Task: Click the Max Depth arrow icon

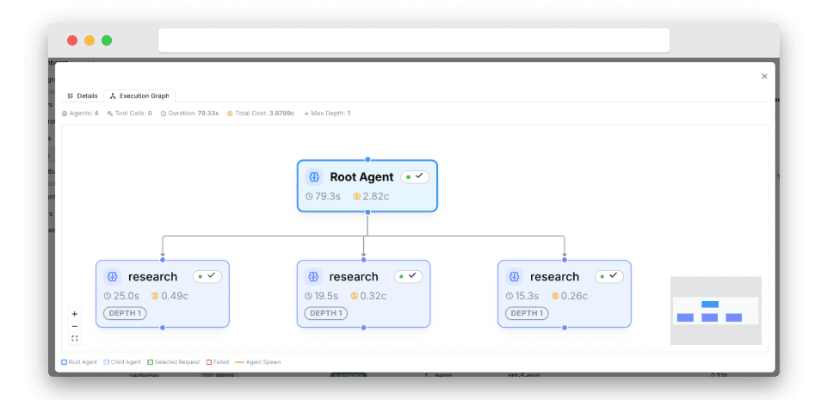Action: (x=305, y=114)
